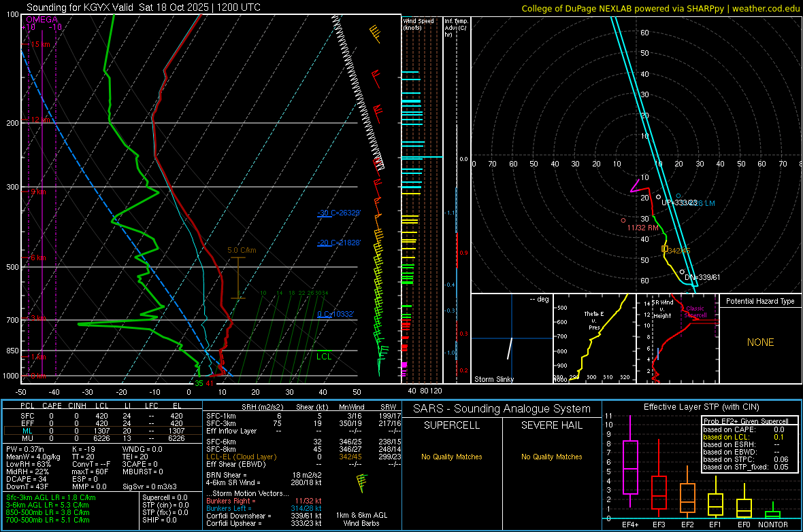Click the surface dewpoint value 35
The height and width of the screenshot is (532, 803).
point(199,383)
